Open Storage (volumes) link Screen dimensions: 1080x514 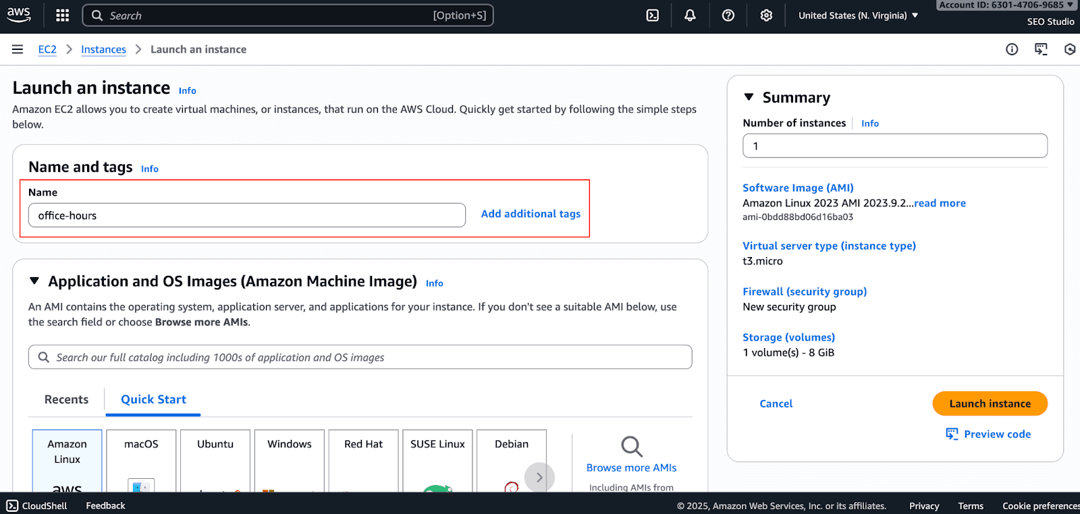788,337
